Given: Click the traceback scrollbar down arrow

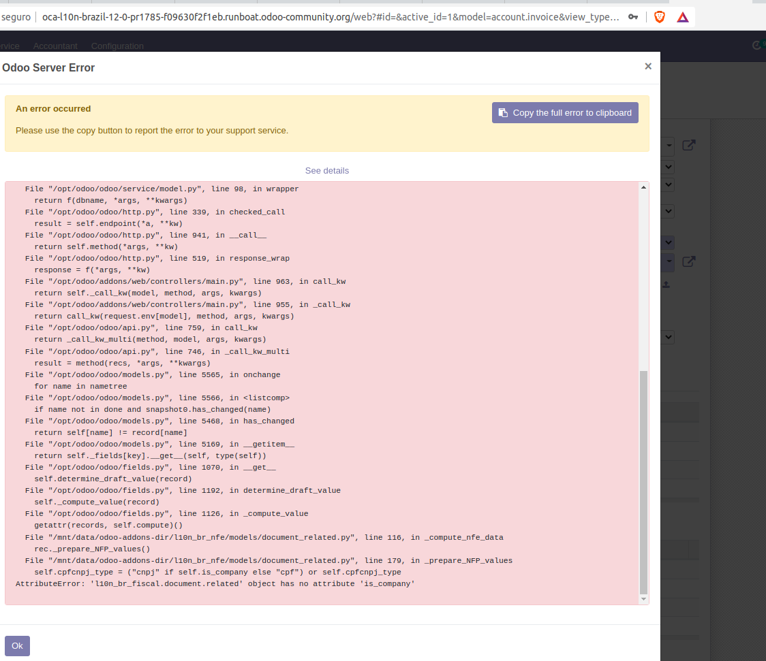Looking at the screenshot, I should pyautogui.click(x=643, y=599).
